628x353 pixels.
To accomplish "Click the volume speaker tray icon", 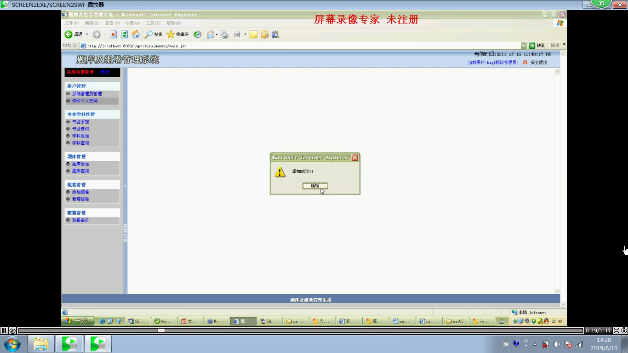I will tap(557, 344).
